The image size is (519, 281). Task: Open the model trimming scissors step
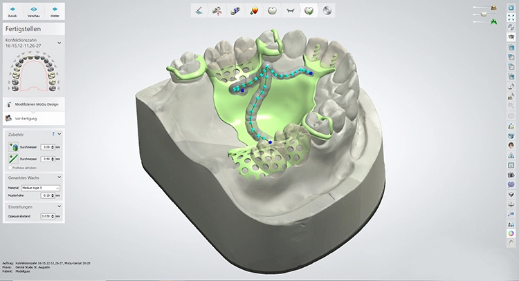pos(217,10)
